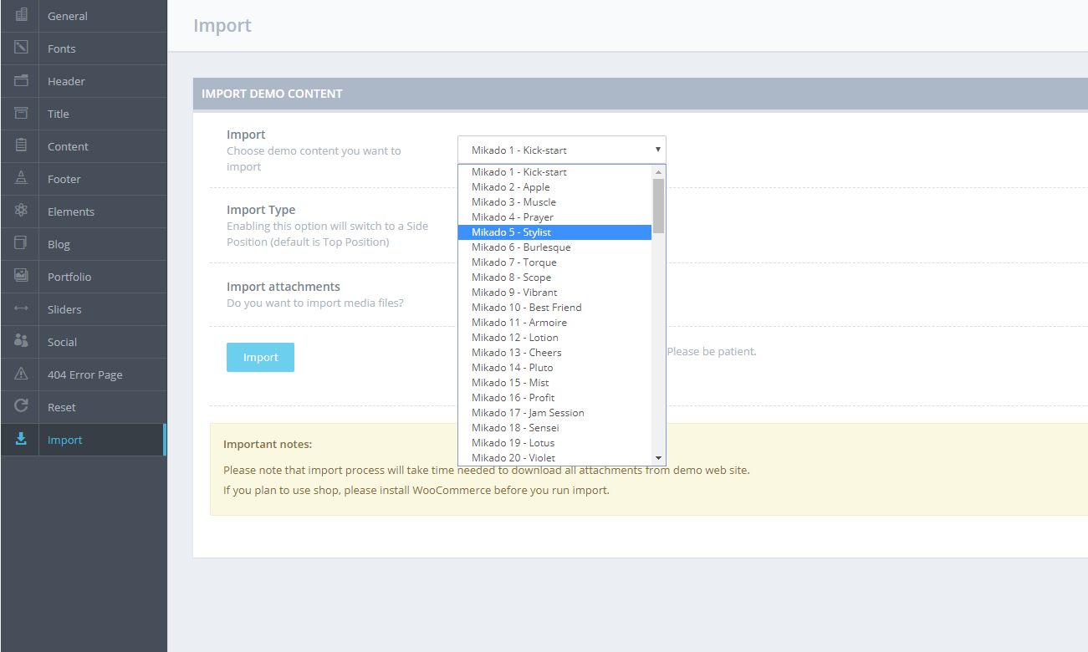Click the Reset circular arrow icon
Screen dimensions: 1088x652
pyautogui.click(x=21, y=406)
